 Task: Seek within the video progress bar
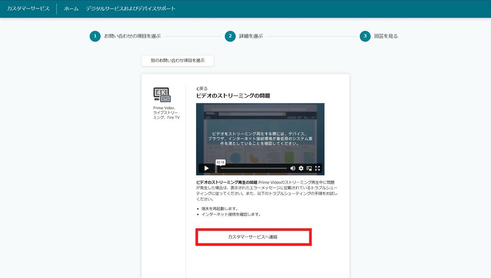254,168
